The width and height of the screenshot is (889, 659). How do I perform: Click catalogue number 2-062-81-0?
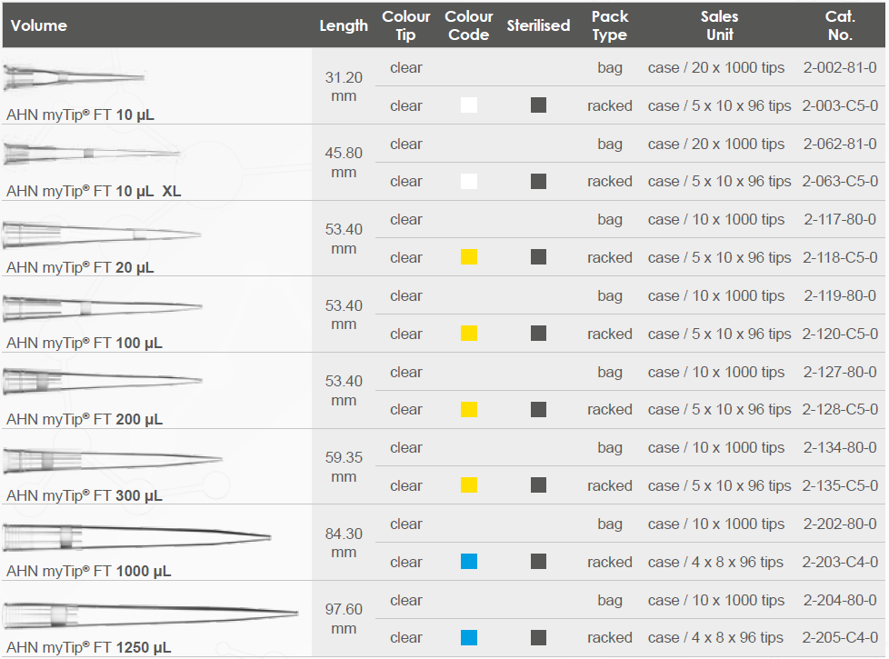tap(840, 144)
